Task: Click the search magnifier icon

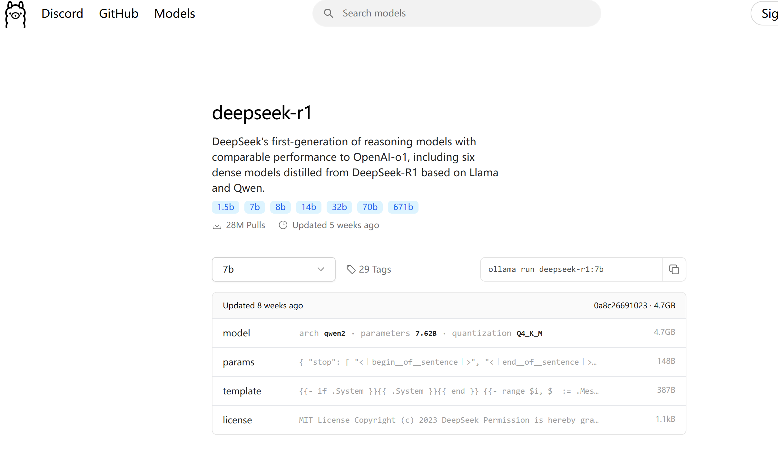Action: [328, 13]
